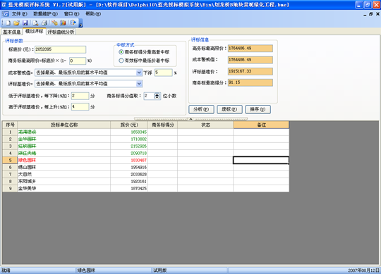Click the decimal places spinner arrows
This screenshot has height=274, width=381.
point(157,96)
